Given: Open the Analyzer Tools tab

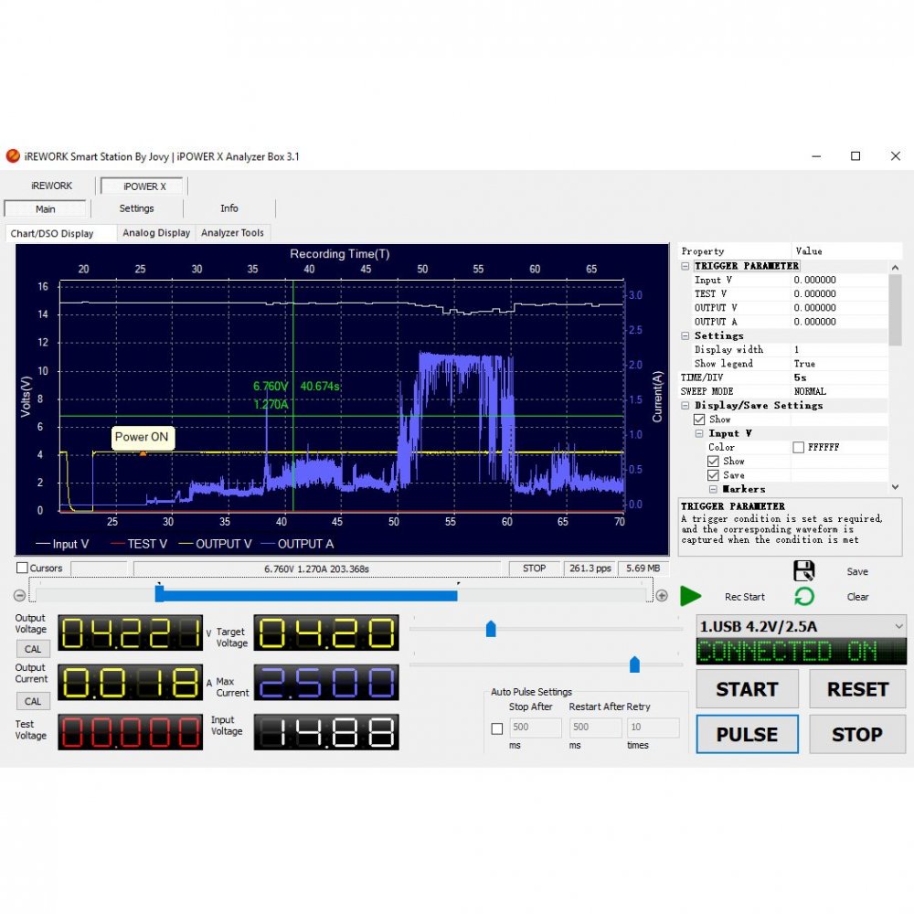Looking at the screenshot, I should pyautogui.click(x=232, y=232).
